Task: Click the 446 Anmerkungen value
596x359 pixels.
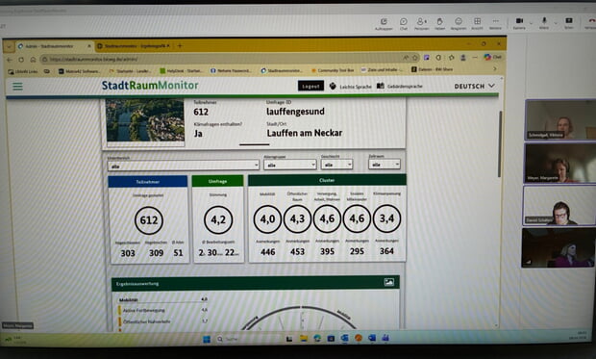Action: coord(267,251)
